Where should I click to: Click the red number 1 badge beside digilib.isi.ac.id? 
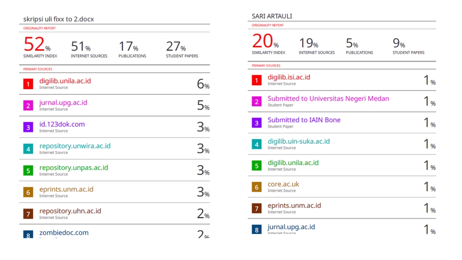click(257, 80)
